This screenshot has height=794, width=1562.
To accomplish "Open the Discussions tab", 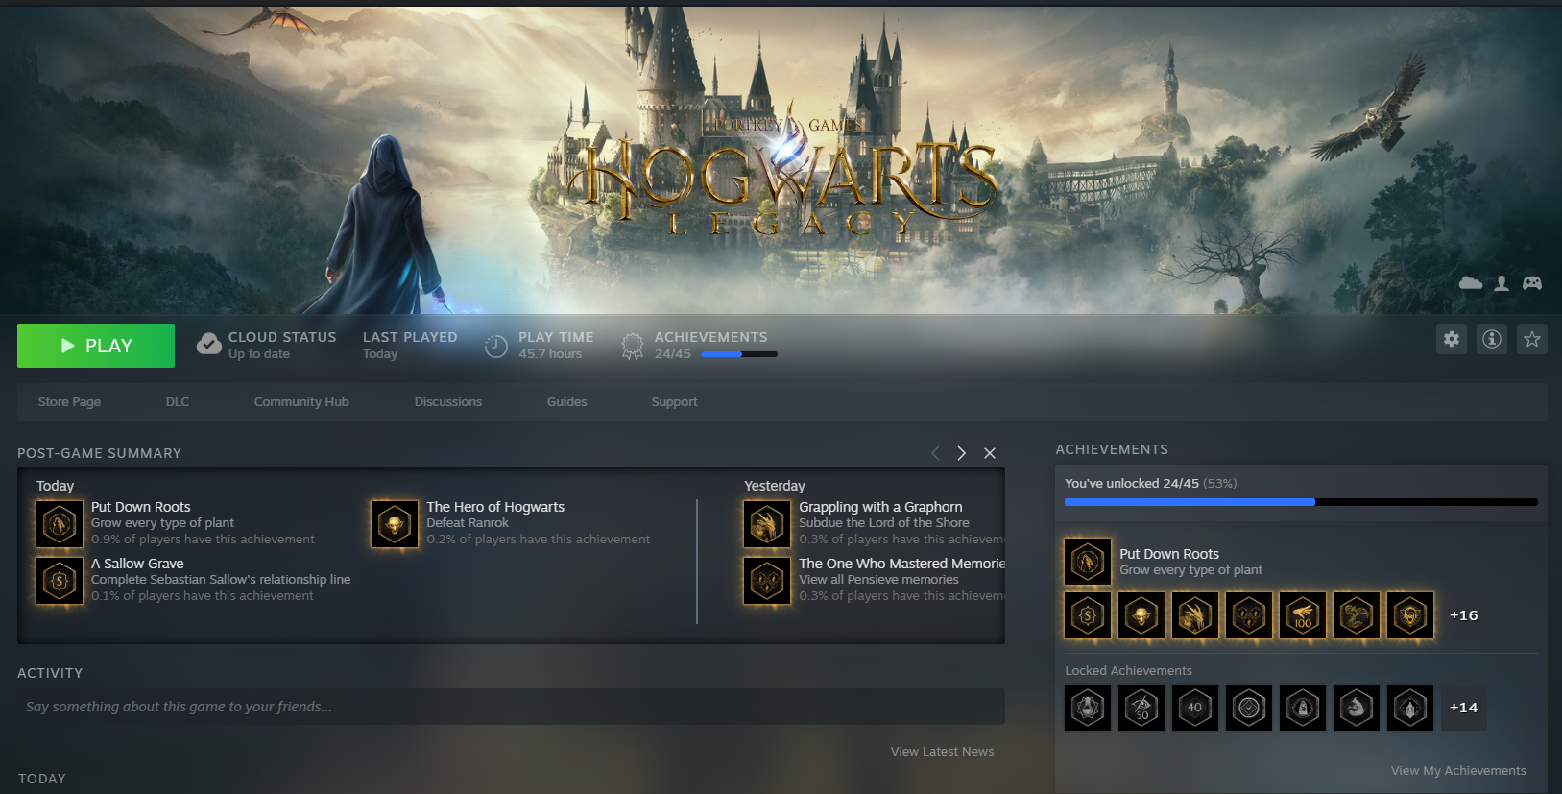I will [x=448, y=402].
